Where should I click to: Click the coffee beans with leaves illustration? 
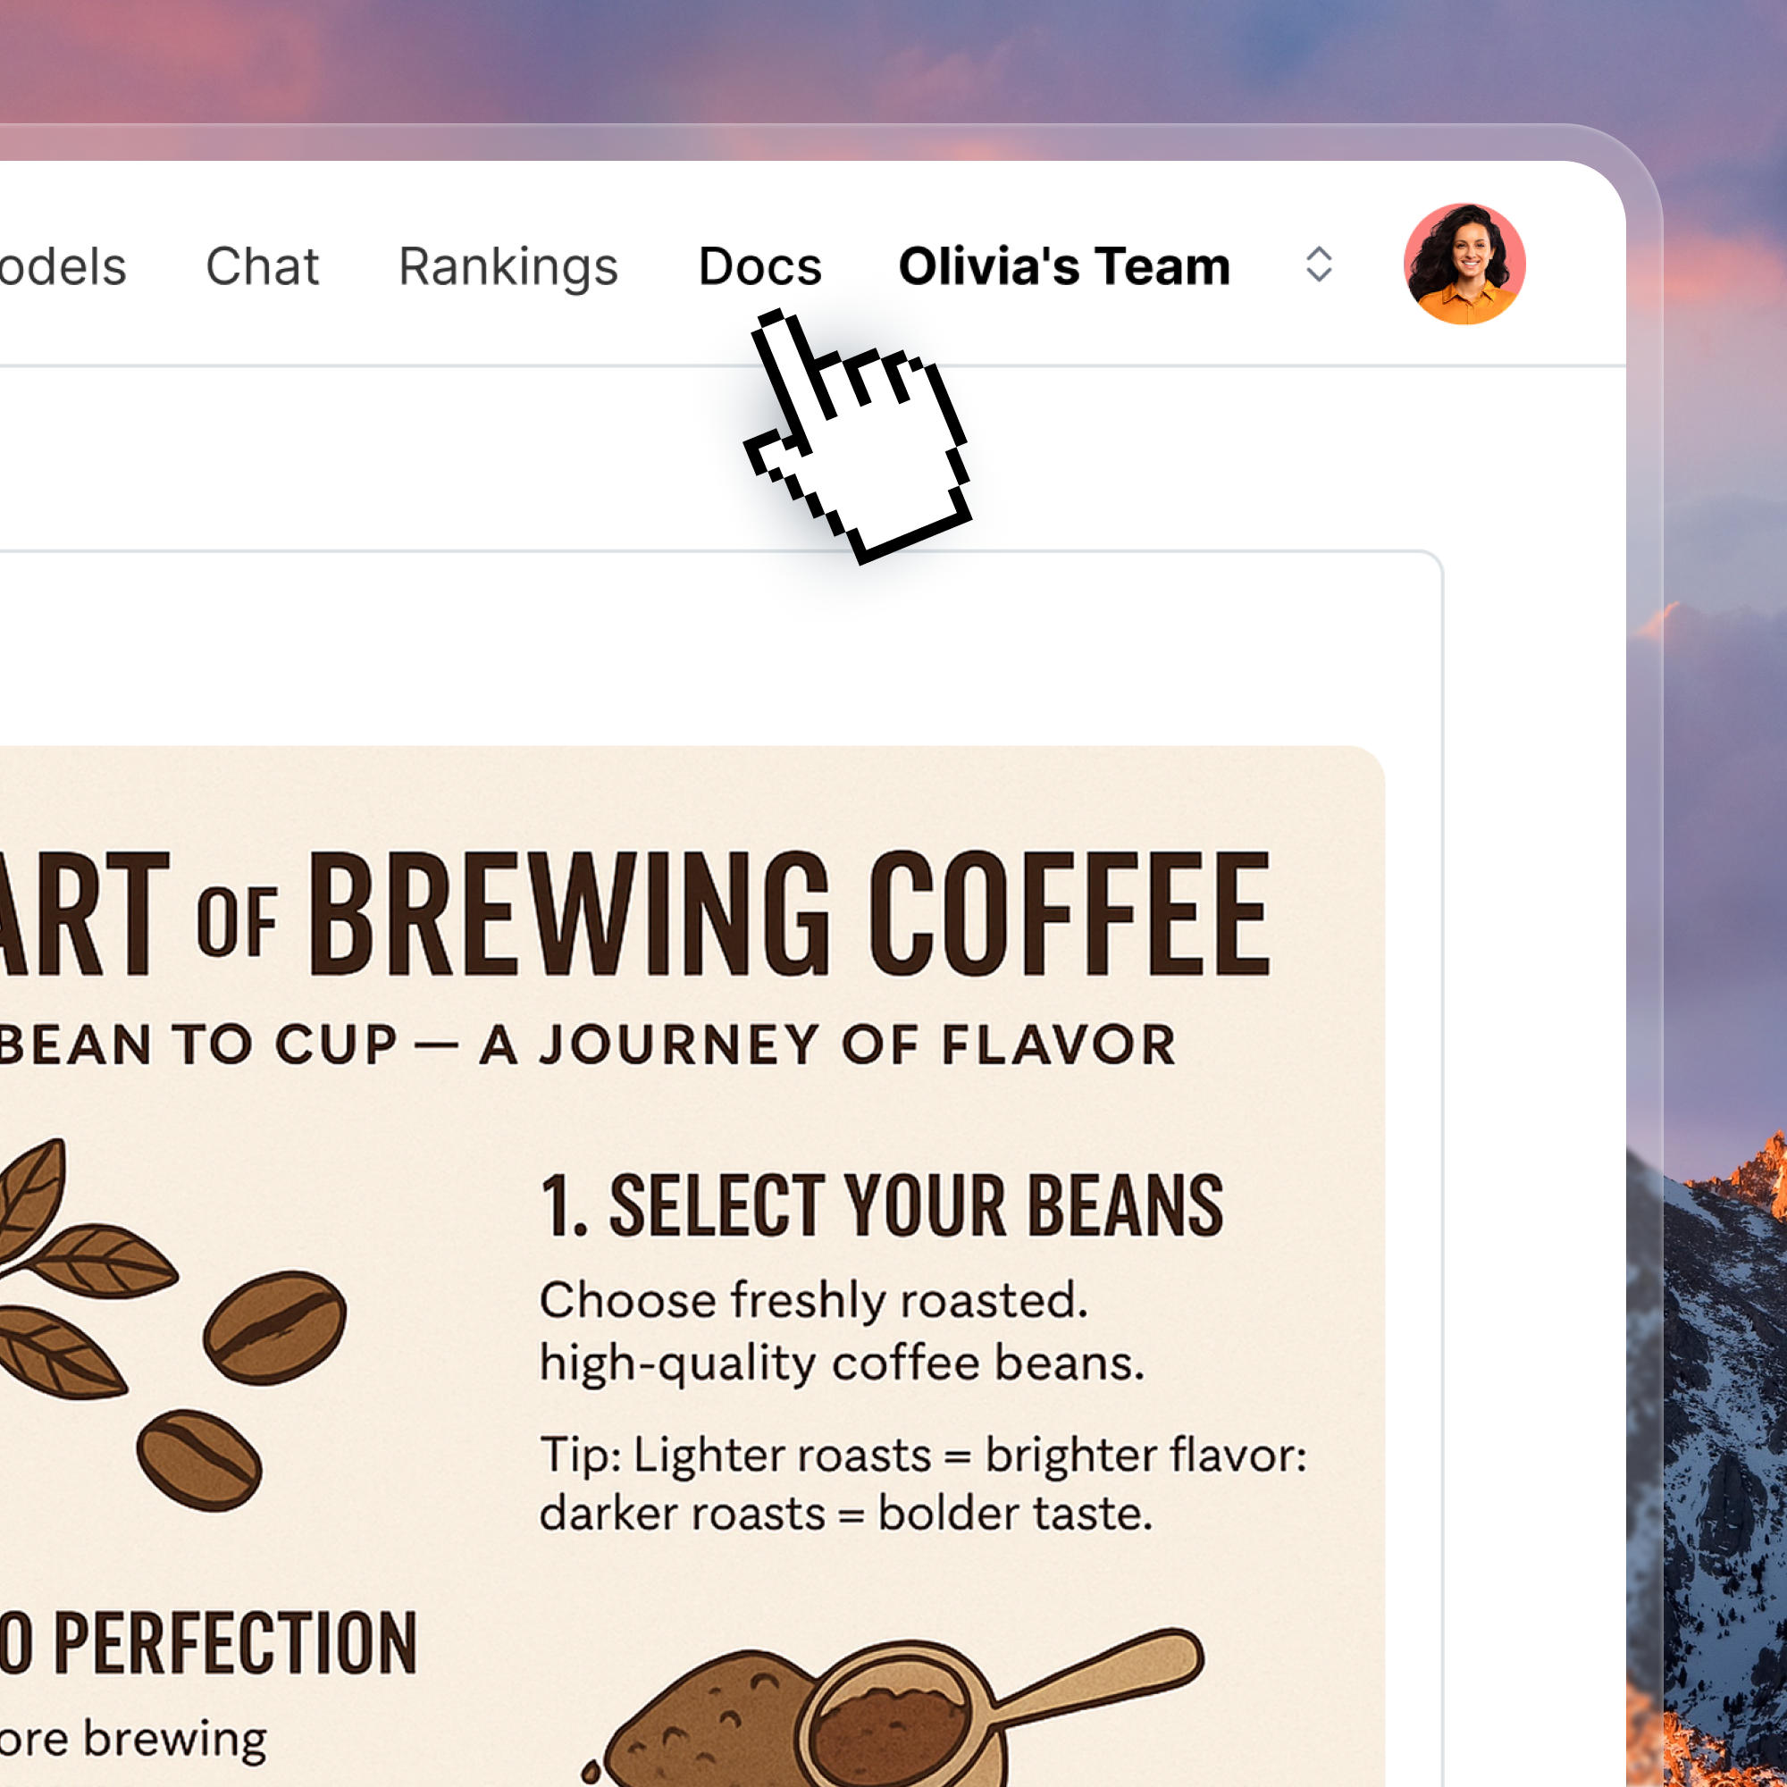(173, 1323)
